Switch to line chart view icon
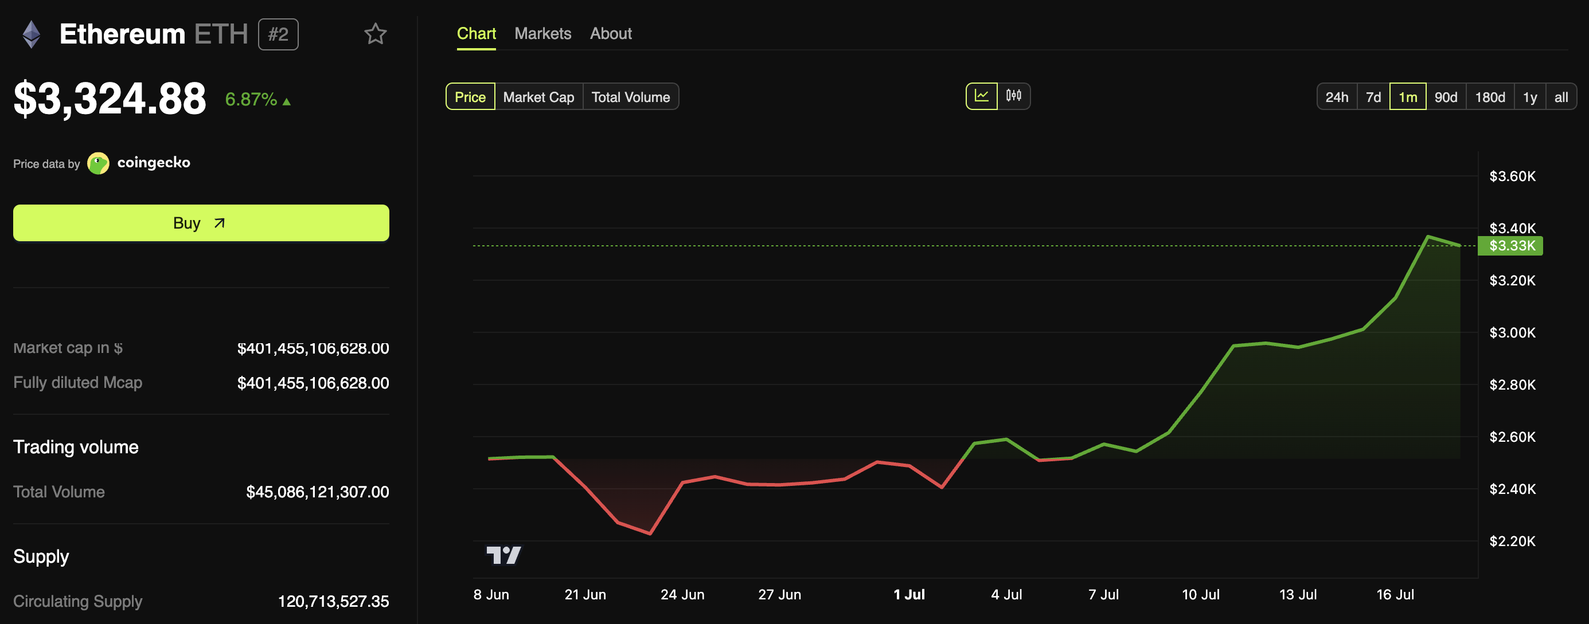This screenshot has width=1589, height=624. point(981,96)
